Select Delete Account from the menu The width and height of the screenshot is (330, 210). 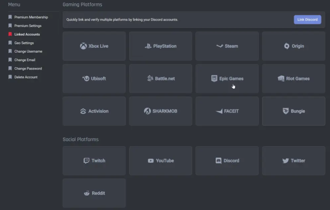pos(26,77)
